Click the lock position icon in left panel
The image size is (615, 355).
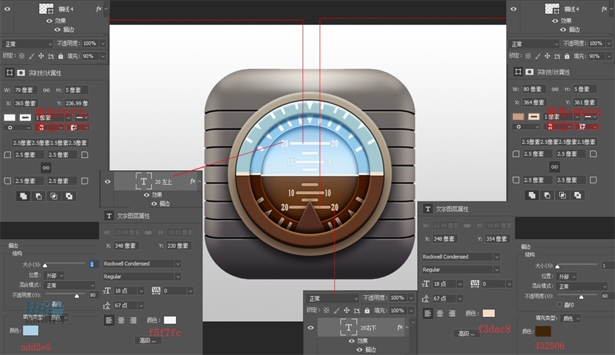[x=41, y=56]
